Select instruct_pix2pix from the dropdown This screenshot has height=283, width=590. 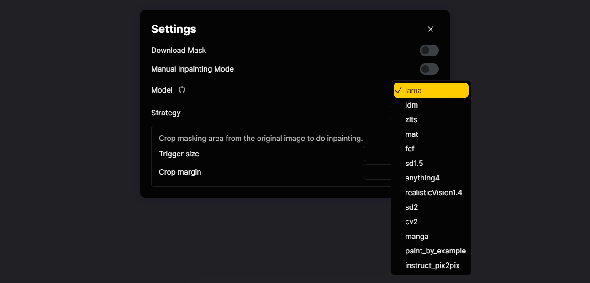[432, 265]
